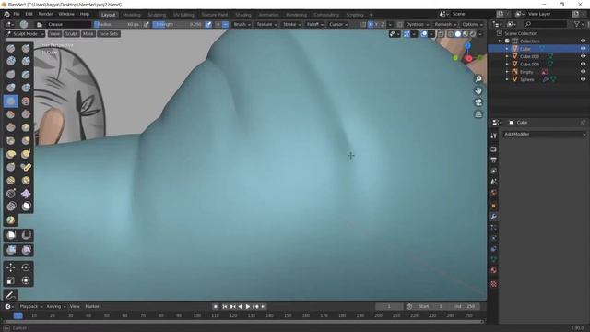
Task: Select the Move transform tool
Action: (x=11, y=267)
